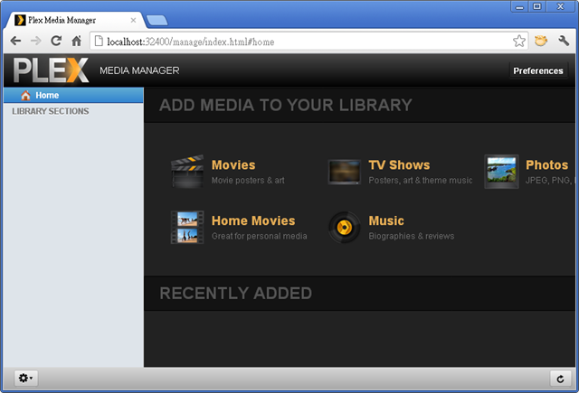Image resolution: width=579 pixels, height=393 pixels.
Task: Click the page icon in address bar
Action: pyautogui.click(x=99, y=41)
